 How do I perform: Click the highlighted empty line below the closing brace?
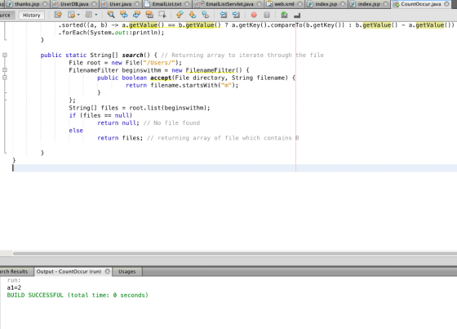point(235,167)
